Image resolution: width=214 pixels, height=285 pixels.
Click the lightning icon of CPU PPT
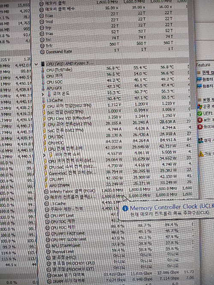tap(46, 179)
